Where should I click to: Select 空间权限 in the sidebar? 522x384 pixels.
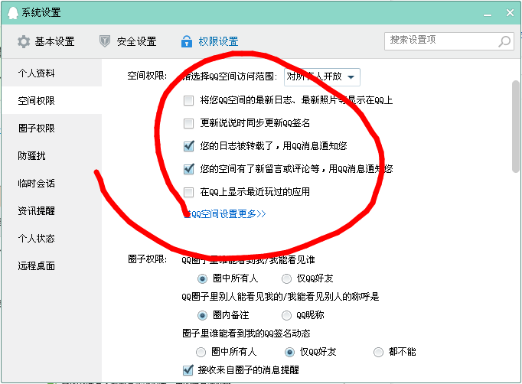click(51, 100)
